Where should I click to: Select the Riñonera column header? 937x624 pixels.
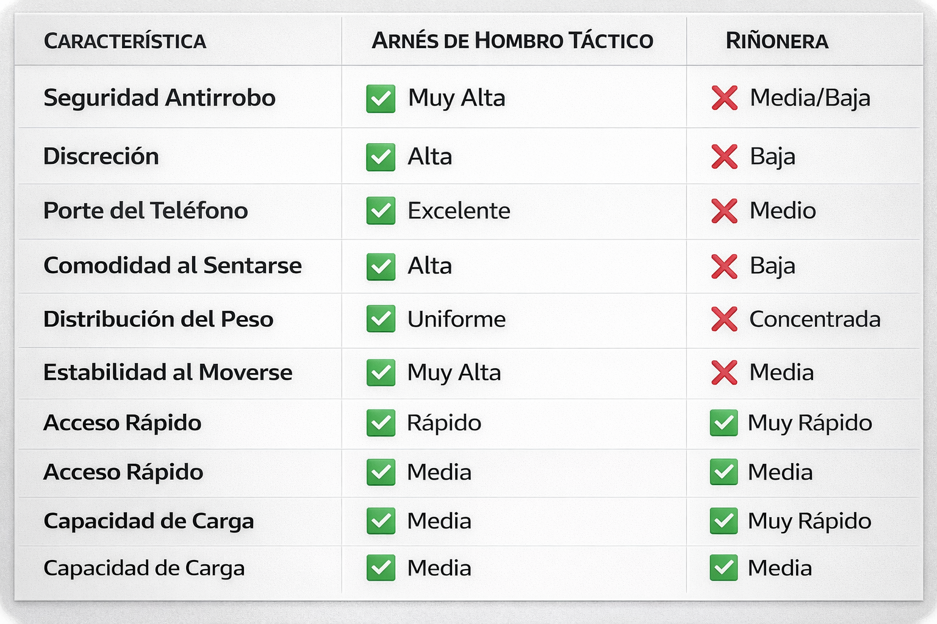(777, 41)
